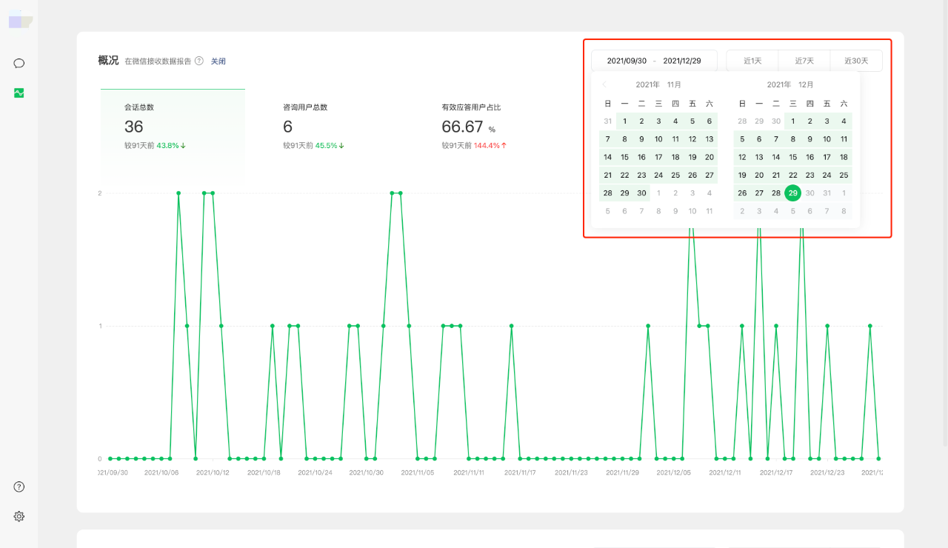Click the 2021年 11月 calendar header
The height and width of the screenshot is (548, 948).
click(x=658, y=84)
